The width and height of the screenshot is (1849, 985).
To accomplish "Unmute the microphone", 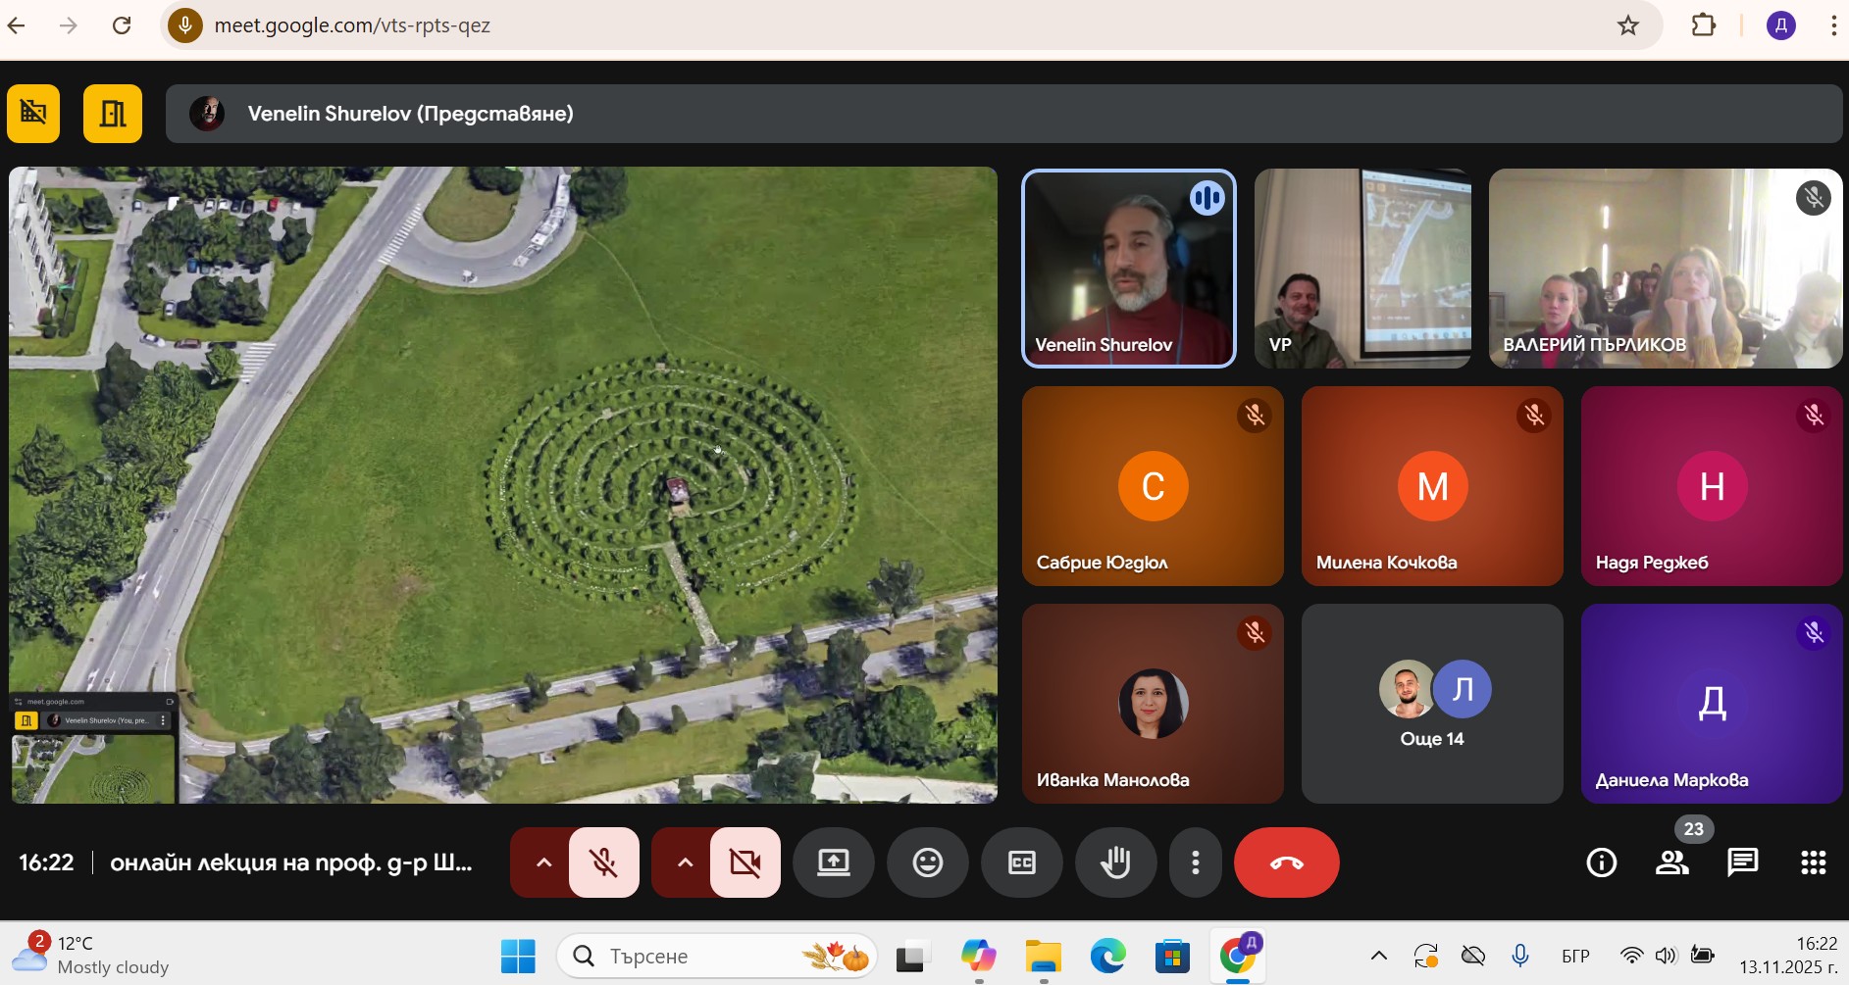I will (603, 862).
